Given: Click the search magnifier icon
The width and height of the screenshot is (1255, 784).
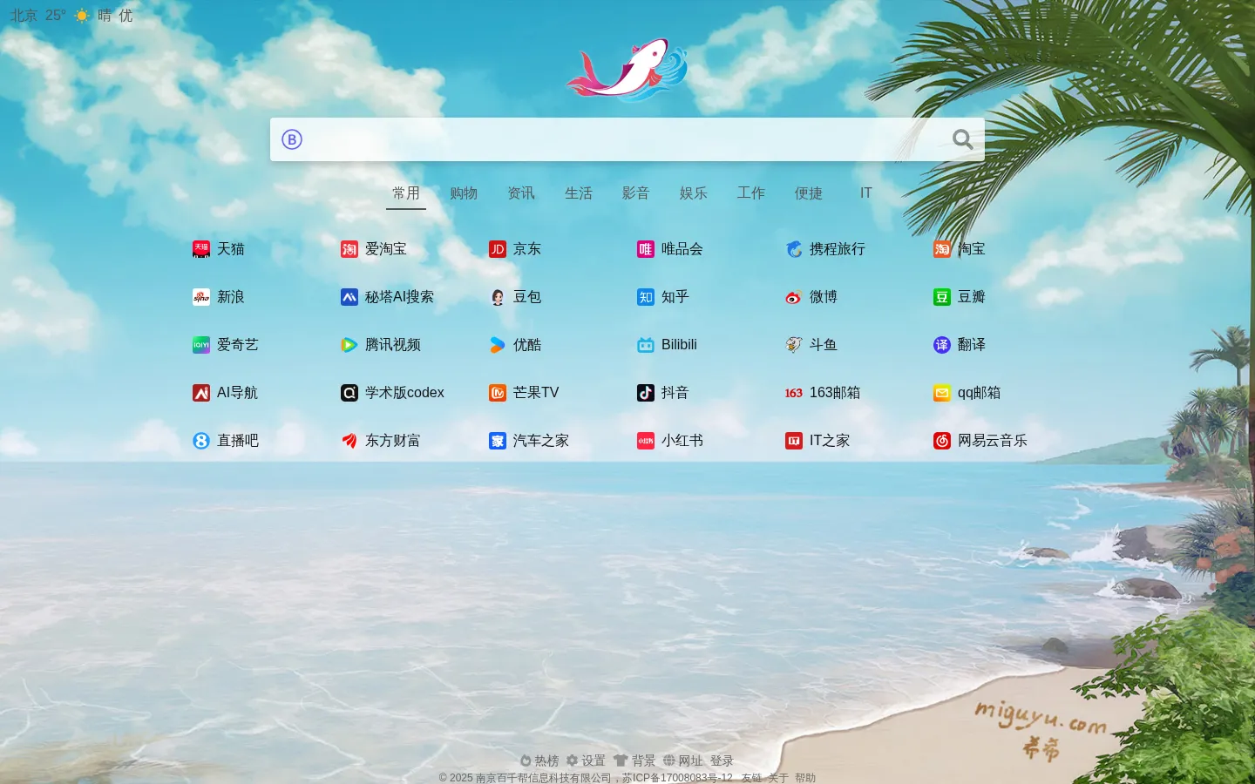Looking at the screenshot, I should tap(962, 139).
